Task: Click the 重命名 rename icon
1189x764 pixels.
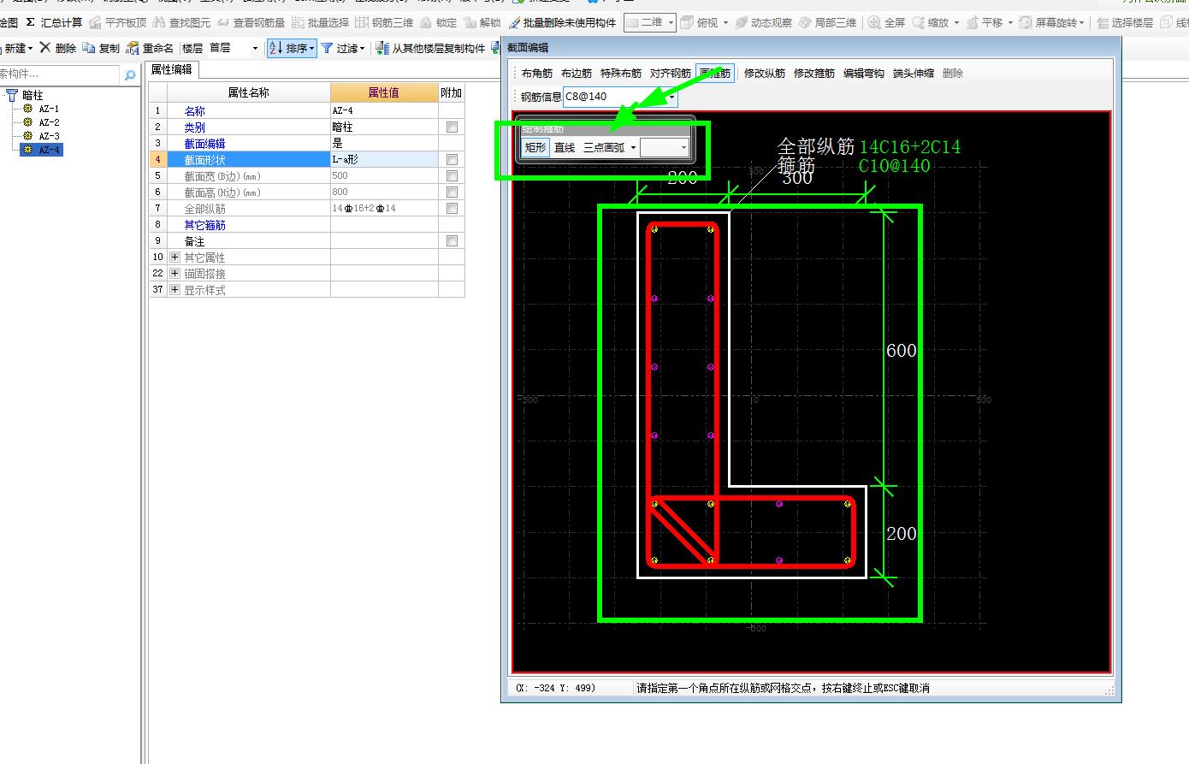Action: pos(133,48)
